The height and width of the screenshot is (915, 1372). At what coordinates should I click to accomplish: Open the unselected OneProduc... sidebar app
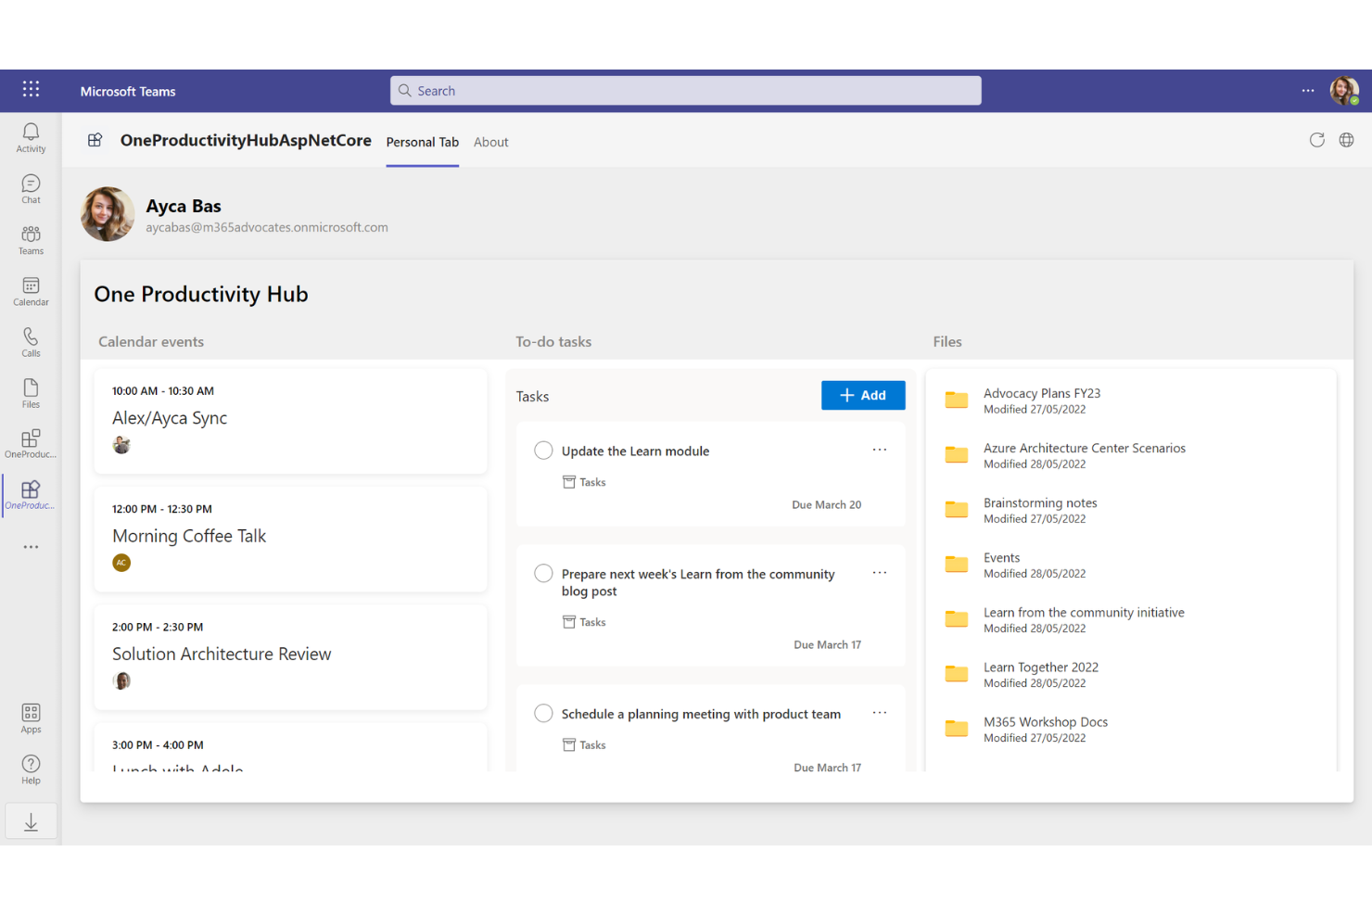coord(31,443)
